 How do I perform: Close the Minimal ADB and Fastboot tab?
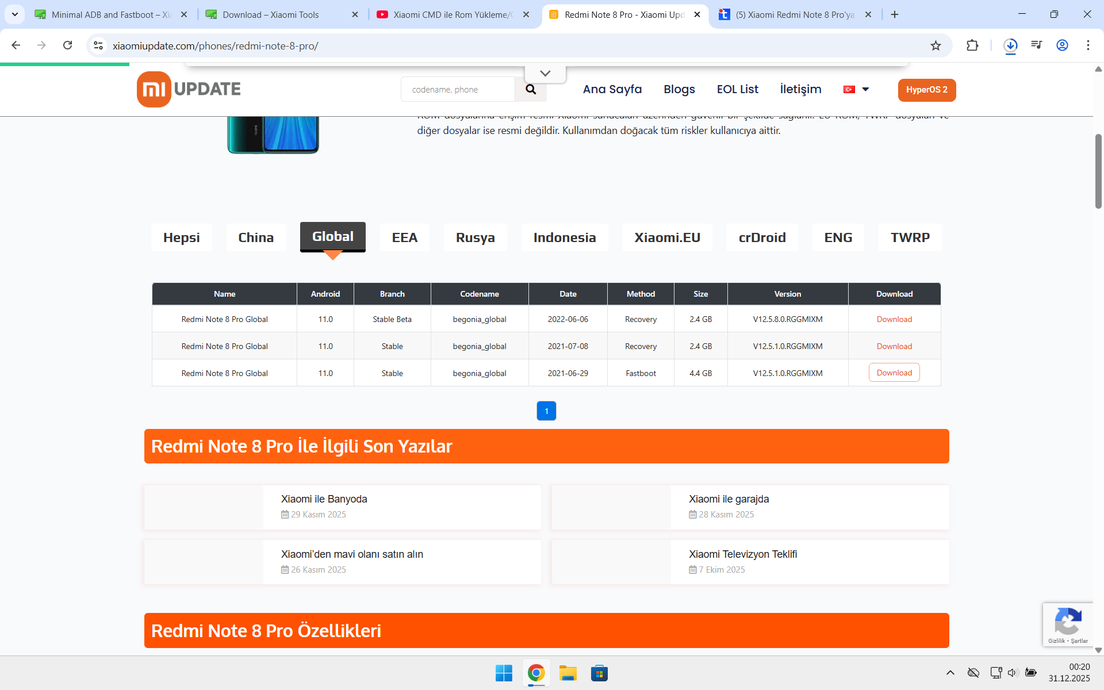pos(184,14)
